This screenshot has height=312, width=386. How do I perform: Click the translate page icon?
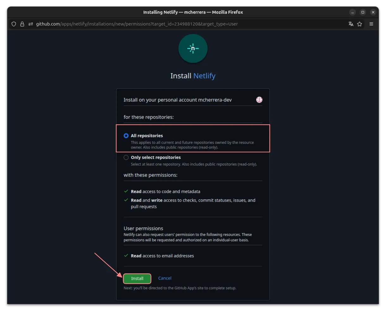click(x=351, y=24)
